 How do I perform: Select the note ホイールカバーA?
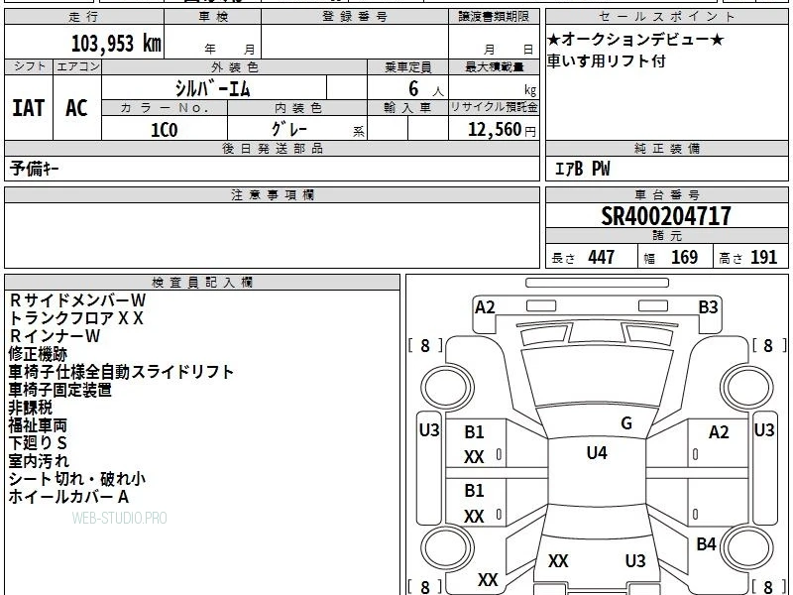[x=68, y=497]
